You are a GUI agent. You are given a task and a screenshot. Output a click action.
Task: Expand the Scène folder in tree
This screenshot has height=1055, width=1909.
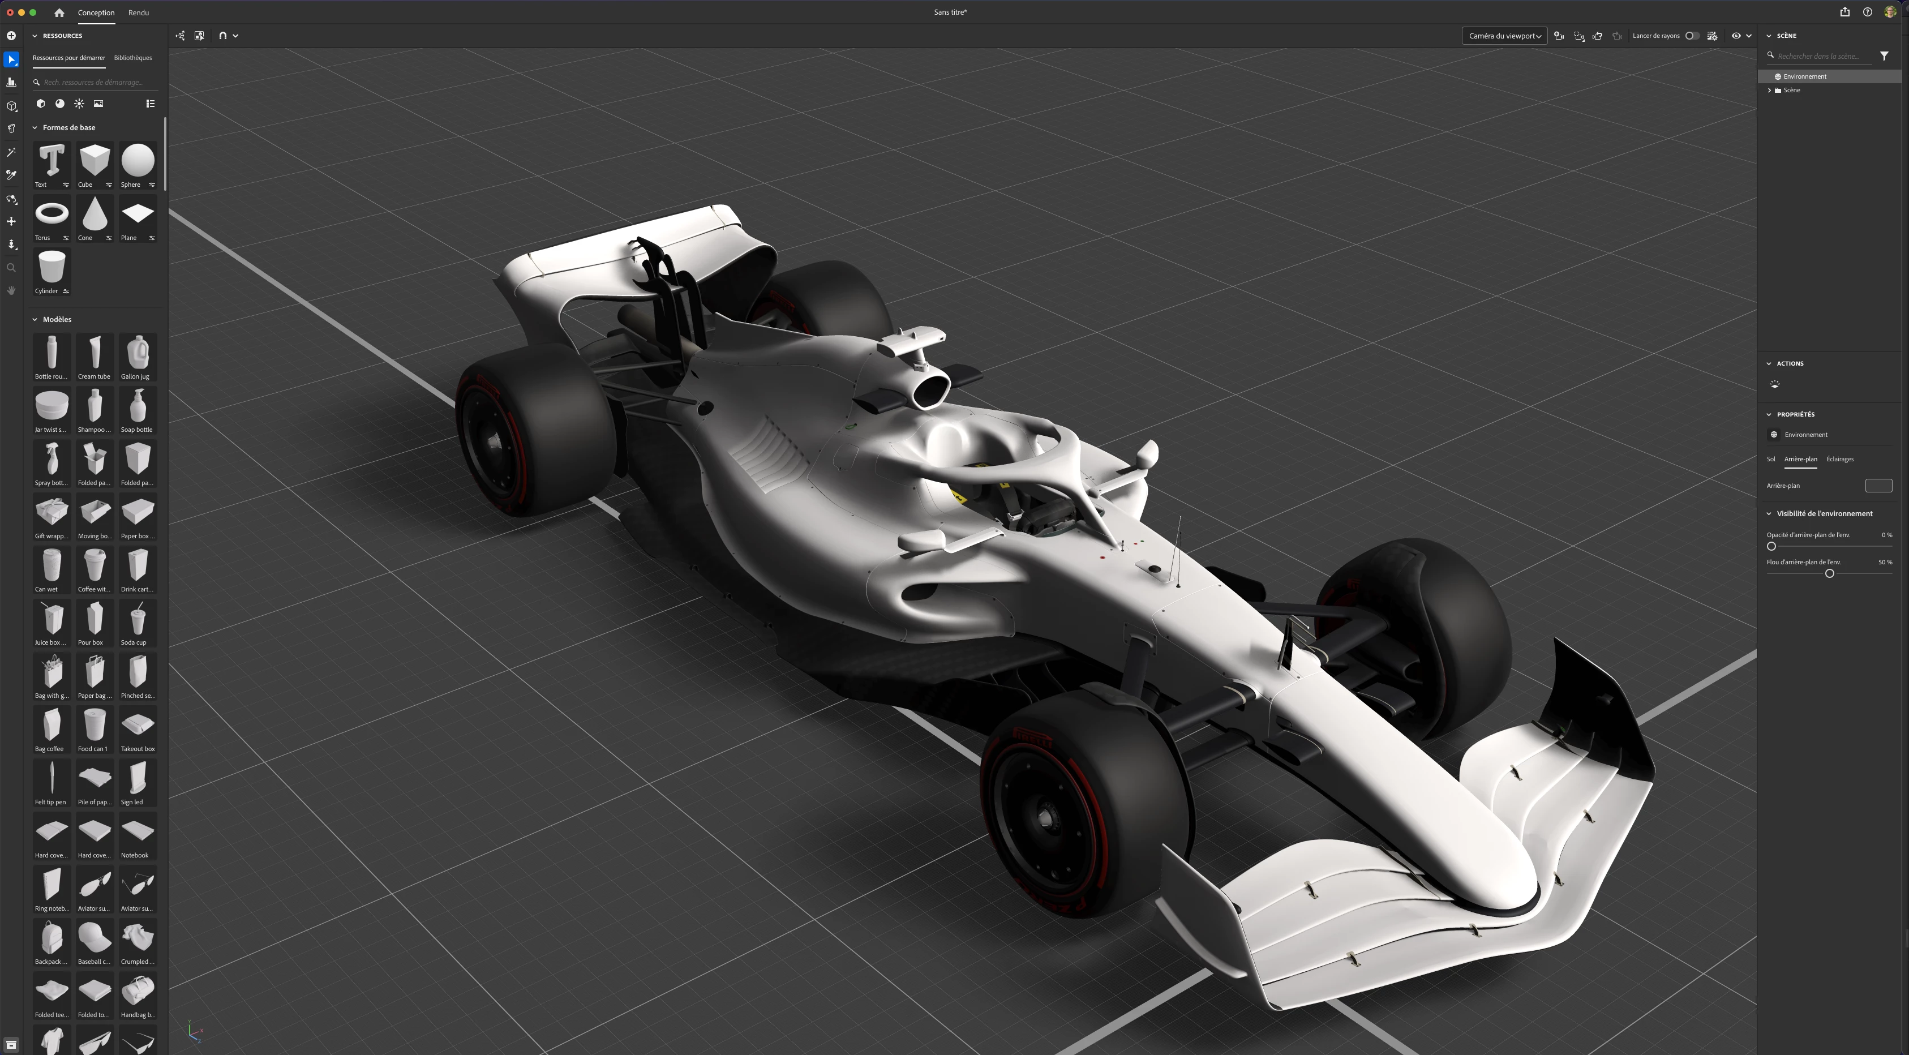coord(1770,91)
